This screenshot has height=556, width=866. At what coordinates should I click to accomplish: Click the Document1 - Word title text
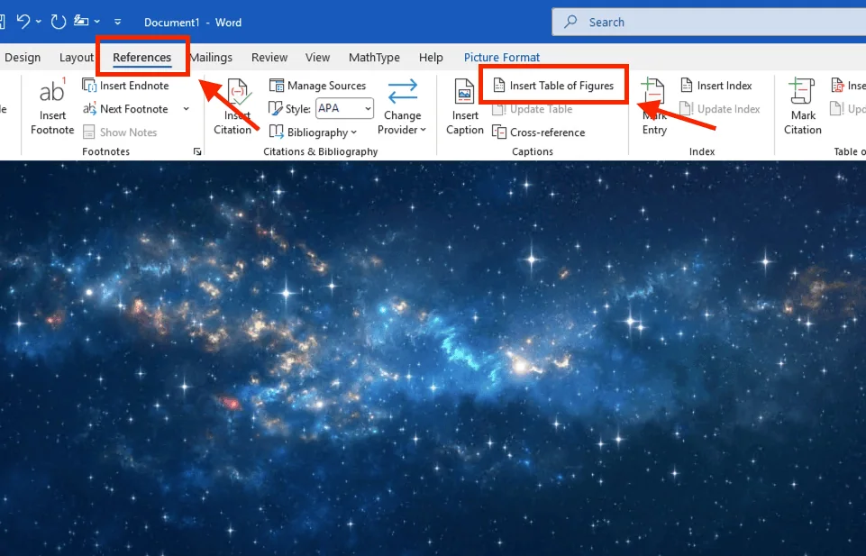(x=193, y=23)
